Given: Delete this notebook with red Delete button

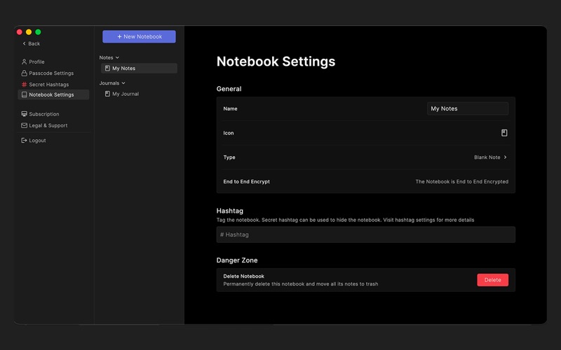Looking at the screenshot, I should tap(492, 280).
